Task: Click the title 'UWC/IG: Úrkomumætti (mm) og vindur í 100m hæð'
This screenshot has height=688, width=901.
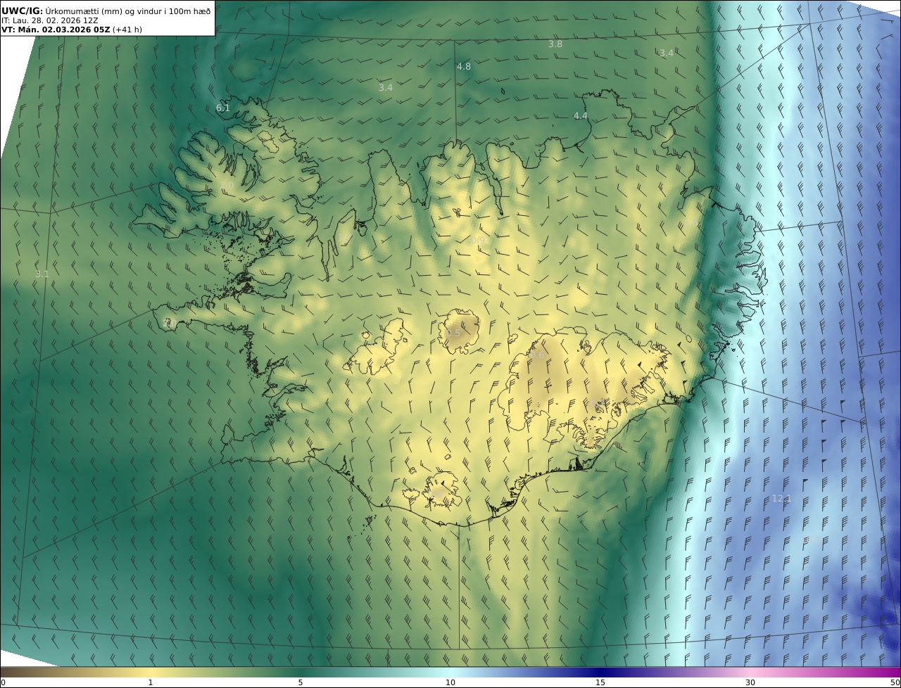Action: tap(106, 11)
